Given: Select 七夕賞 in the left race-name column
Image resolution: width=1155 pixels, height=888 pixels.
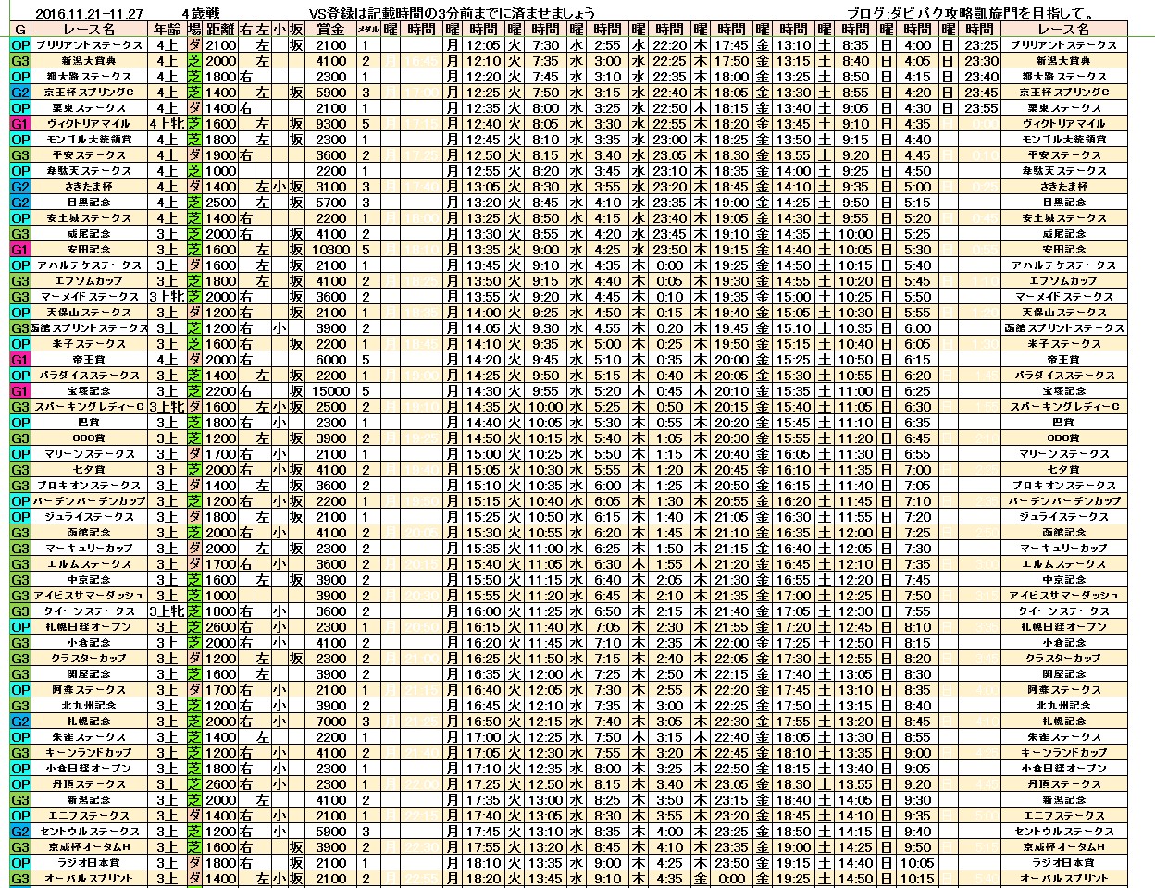Looking at the screenshot, I should click(89, 470).
